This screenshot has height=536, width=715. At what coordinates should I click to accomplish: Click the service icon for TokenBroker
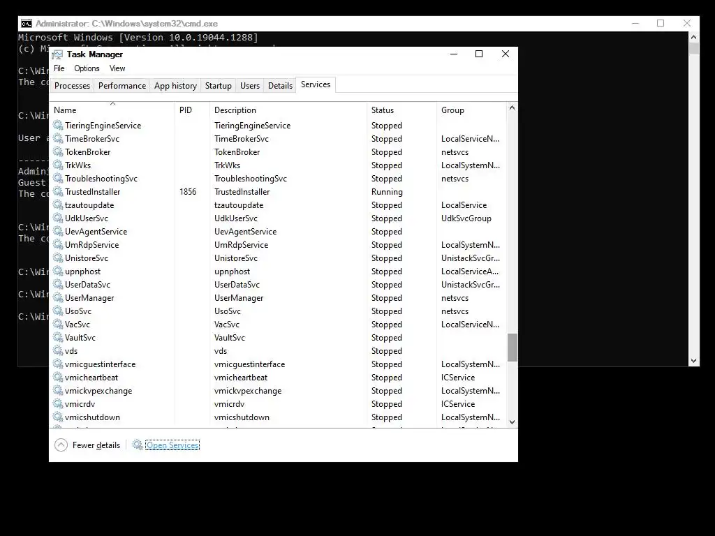point(58,151)
